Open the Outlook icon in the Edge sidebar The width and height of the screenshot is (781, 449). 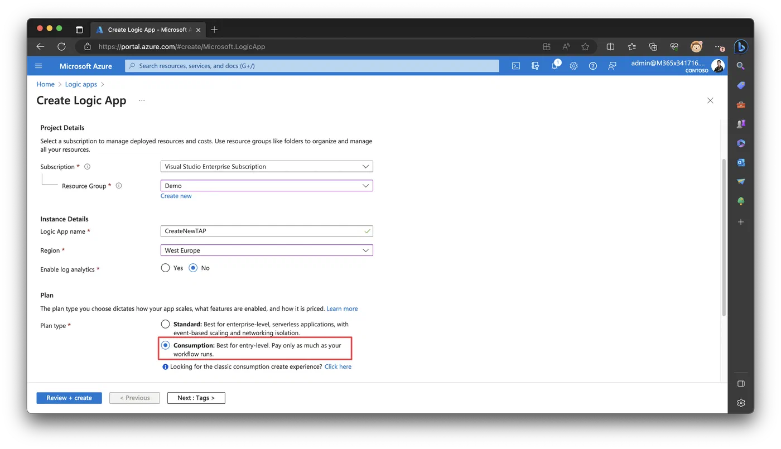741,162
